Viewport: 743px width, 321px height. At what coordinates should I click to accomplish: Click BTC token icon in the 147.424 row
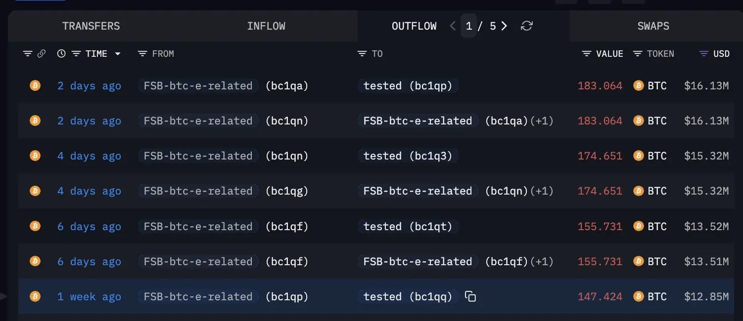click(639, 297)
